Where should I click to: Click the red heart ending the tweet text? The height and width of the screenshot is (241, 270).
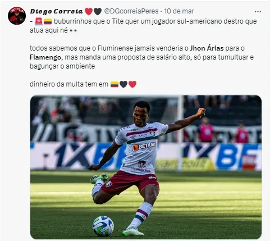point(132,84)
